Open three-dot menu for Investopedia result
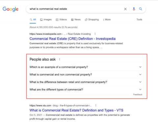The height and width of the screenshot is (126, 158). pyautogui.click(x=95, y=34)
